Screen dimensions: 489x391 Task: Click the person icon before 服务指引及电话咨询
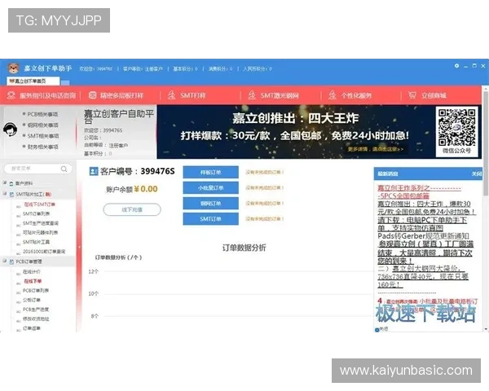11,95
